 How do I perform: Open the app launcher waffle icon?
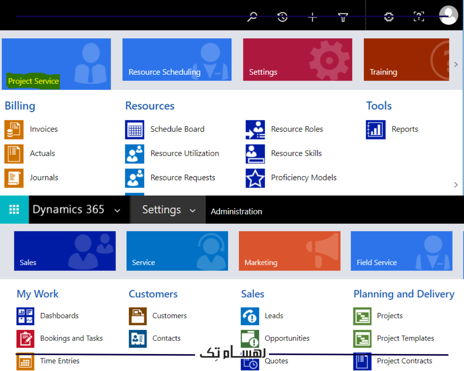click(x=14, y=209)
